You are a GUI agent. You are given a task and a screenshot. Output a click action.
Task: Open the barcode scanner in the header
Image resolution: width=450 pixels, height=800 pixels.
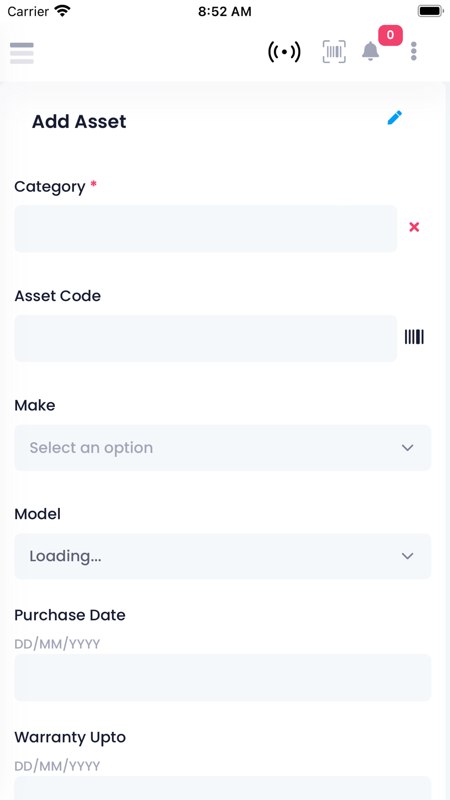tap(334, 52)
